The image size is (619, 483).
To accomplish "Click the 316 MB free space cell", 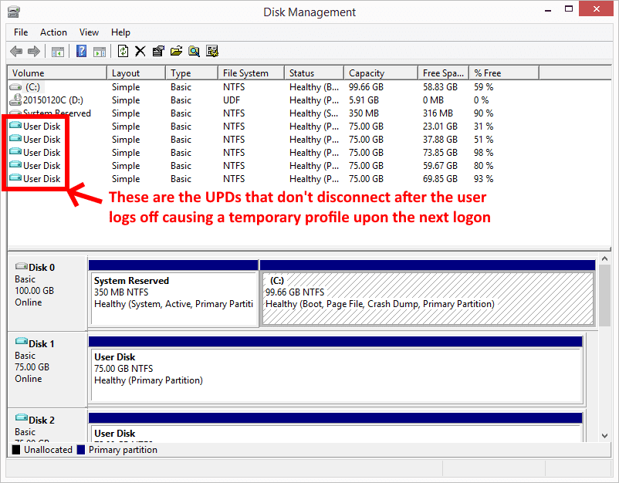I will pos(438,113).
